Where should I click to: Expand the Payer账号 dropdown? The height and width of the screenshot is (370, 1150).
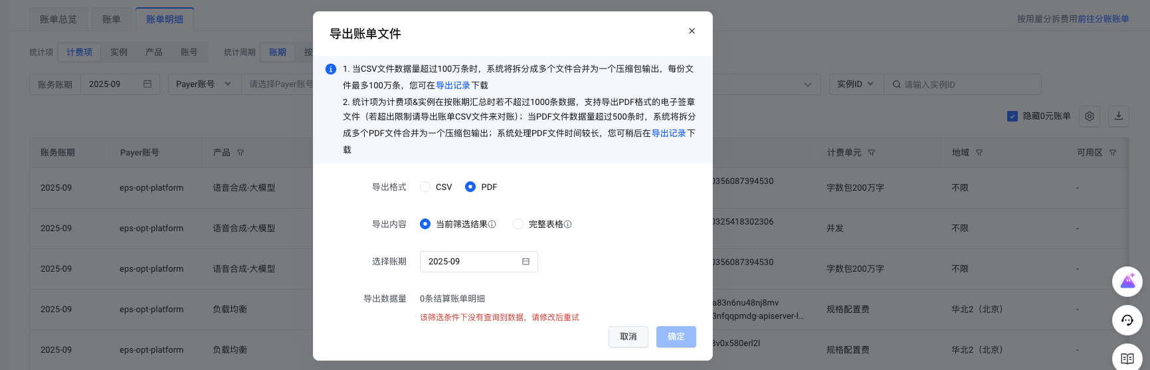coord(203,84)
